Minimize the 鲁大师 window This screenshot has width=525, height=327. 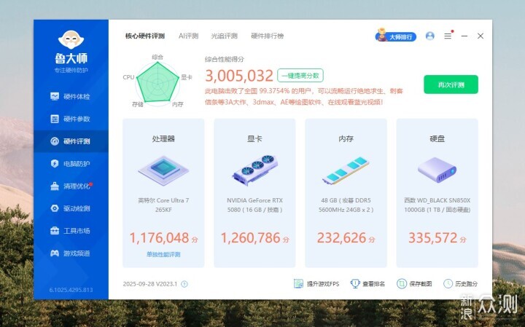click(x=464, y=36)
